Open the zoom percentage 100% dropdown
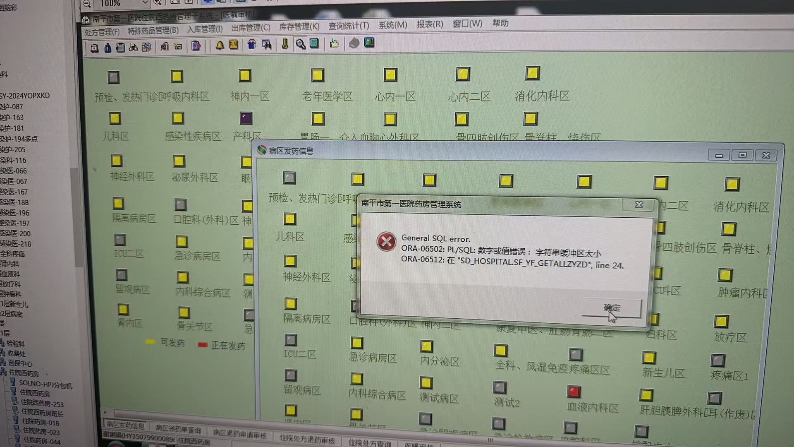The image size is (794, 447). (145, 3)
